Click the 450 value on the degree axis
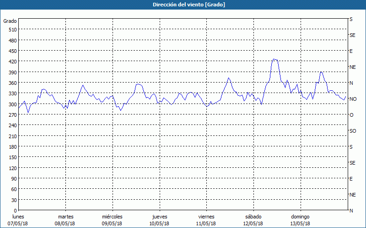366x228 pixels. pos(13,51)
